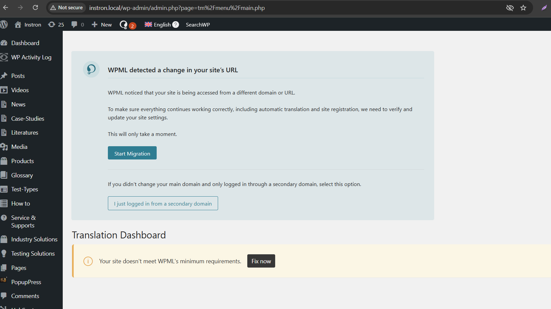Choose I just logged in from a secondary domain
This screenshot has width=551, height=309.
(163, 203)
